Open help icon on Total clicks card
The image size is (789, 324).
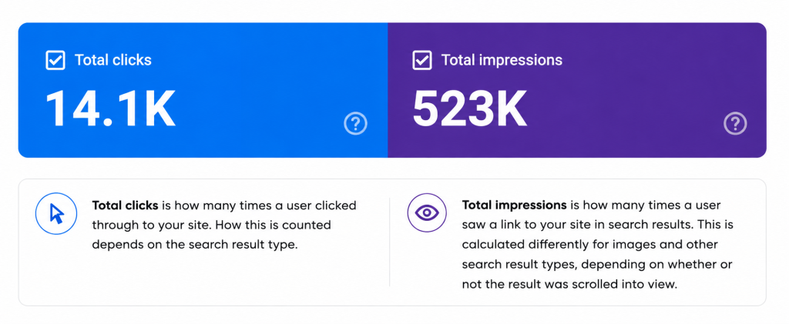[356, 124]
